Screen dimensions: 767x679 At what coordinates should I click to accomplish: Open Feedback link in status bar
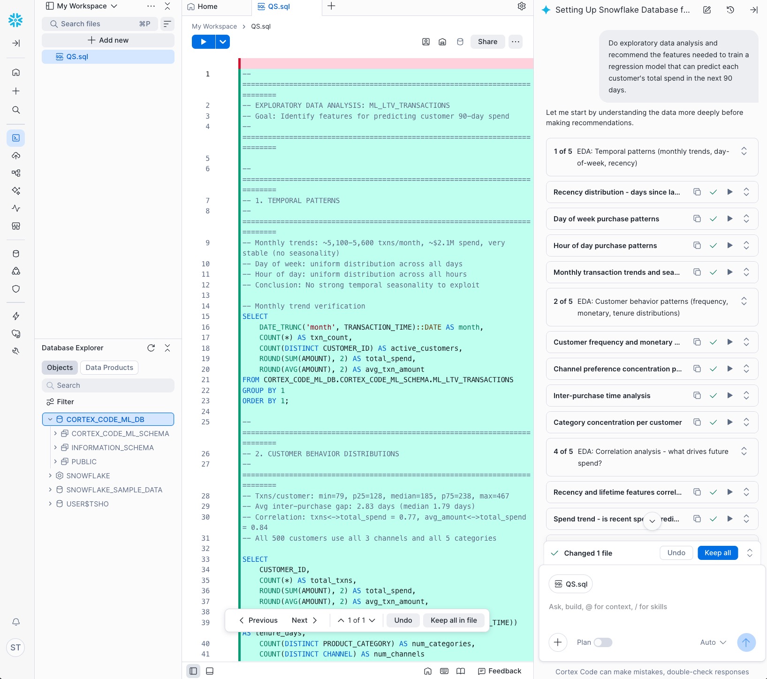click(500, 671)
